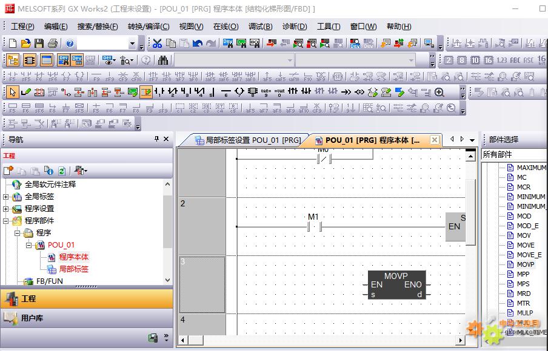Toggle the chip-shaped window button
The height and width of the screenshot is (351, 548).
tap(30, 61)
